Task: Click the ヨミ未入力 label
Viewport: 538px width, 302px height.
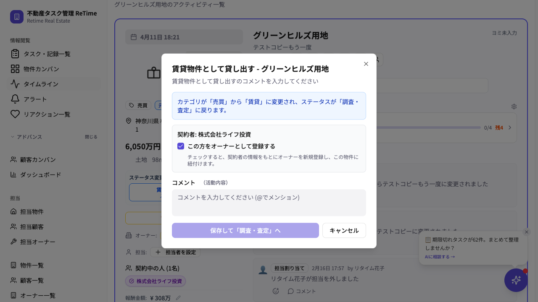Action: [x=504, y=33]
